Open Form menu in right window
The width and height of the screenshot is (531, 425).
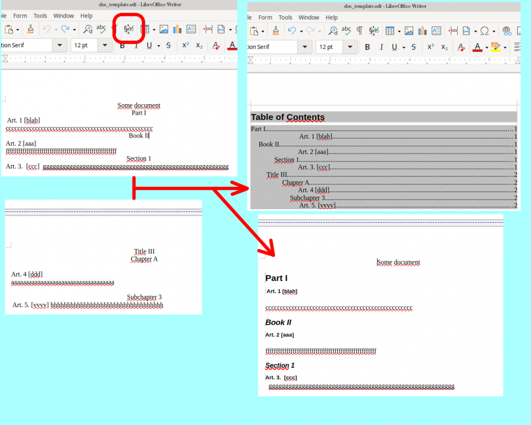pos(265,18)
